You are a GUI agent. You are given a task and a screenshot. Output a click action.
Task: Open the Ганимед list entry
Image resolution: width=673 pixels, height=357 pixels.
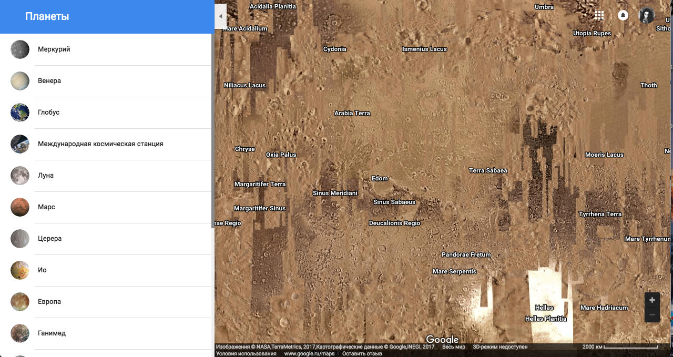52,333
